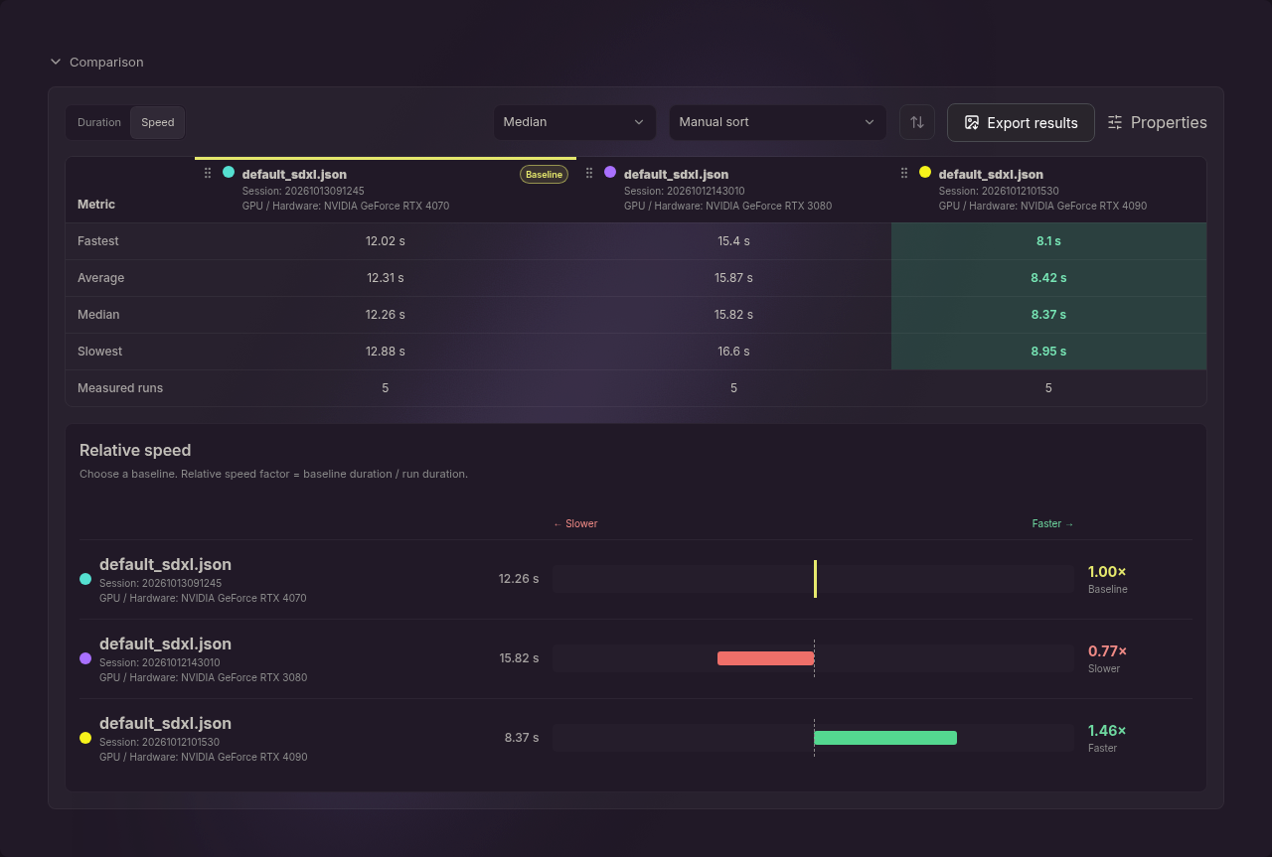This screenshot has width=1272, height=857.
Task: Click the Baseline badge on first column
Action: [544, 175]
